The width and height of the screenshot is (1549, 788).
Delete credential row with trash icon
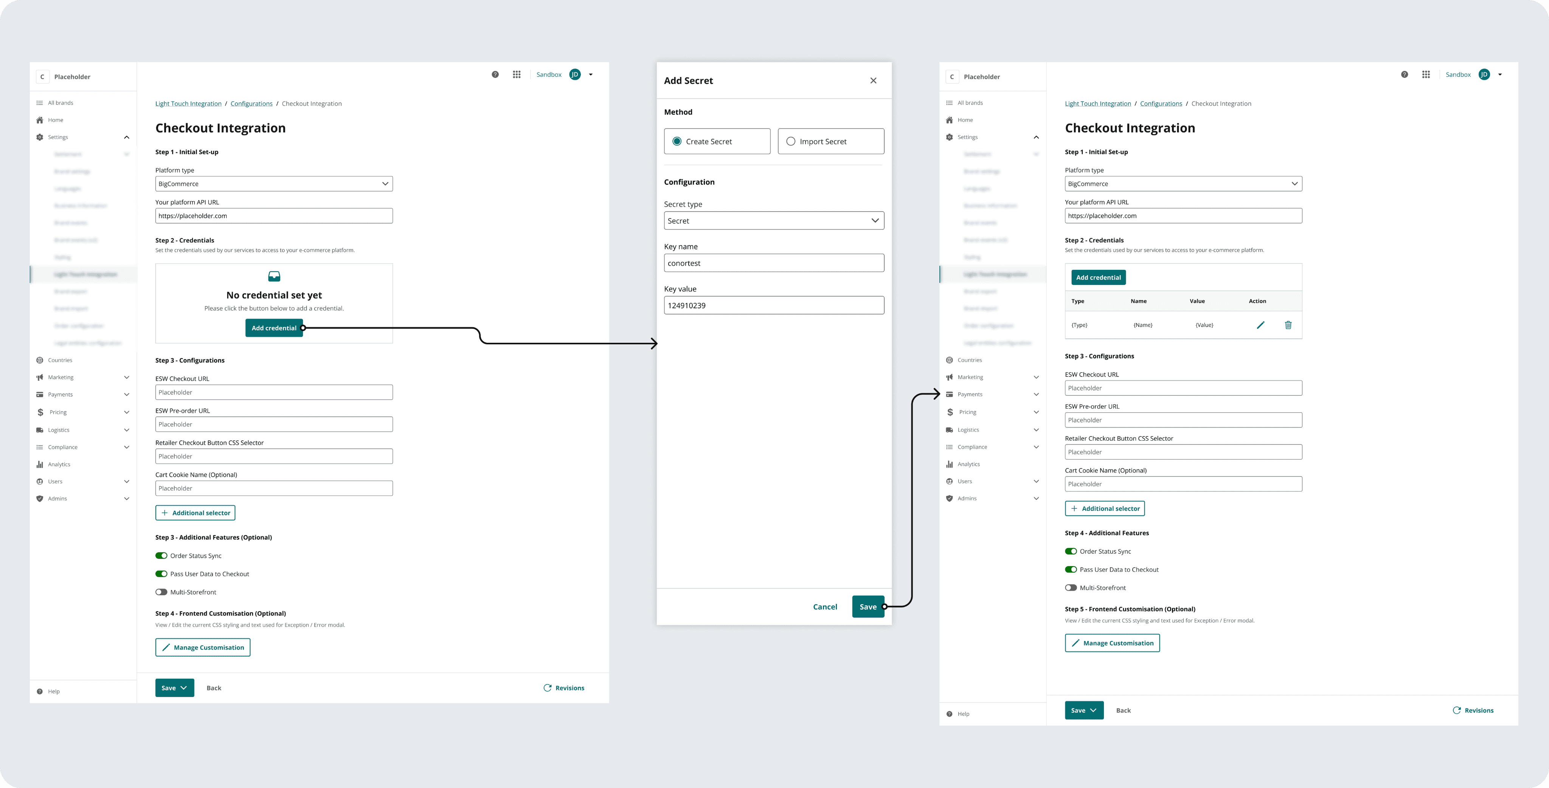1288,325
